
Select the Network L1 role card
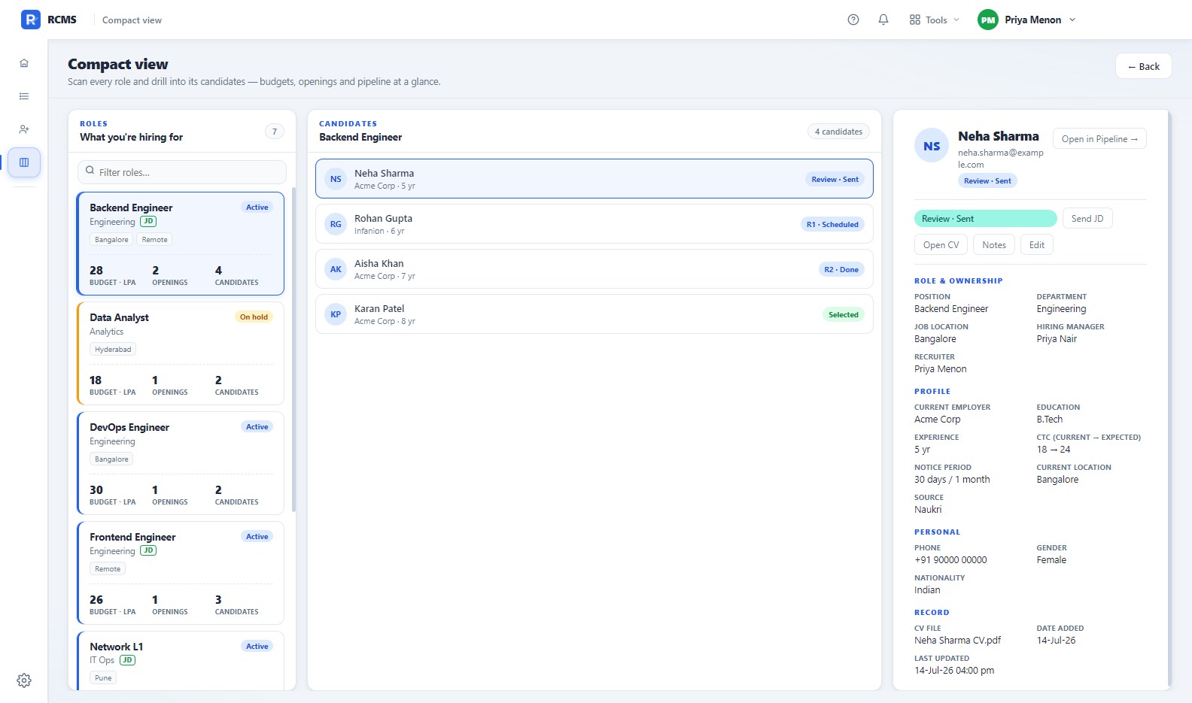click(181, 661)
